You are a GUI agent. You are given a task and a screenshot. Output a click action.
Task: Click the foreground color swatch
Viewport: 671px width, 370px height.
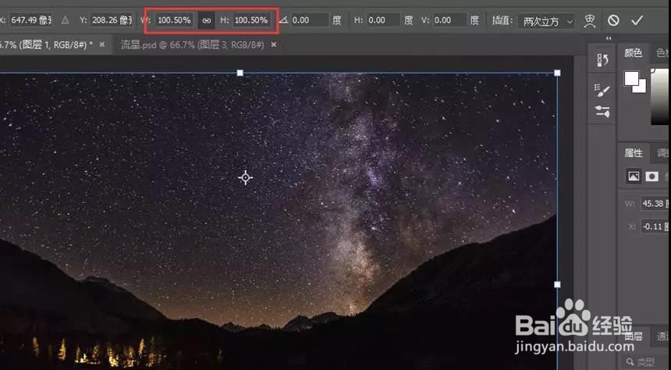(632, 79)
